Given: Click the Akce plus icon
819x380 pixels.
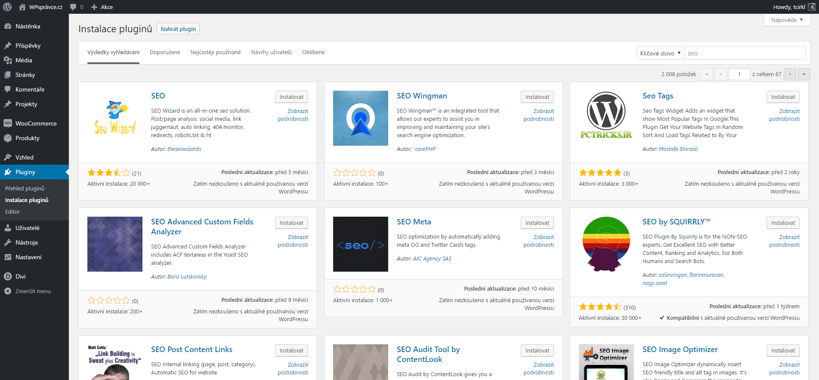Looking at the screenshot, I should click(94, 7).
